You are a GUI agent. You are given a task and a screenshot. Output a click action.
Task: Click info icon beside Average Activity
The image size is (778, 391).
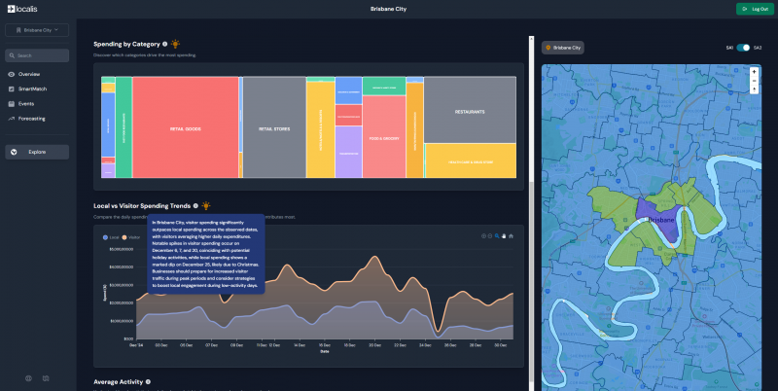pyautogui.click(x=148, y=381)
